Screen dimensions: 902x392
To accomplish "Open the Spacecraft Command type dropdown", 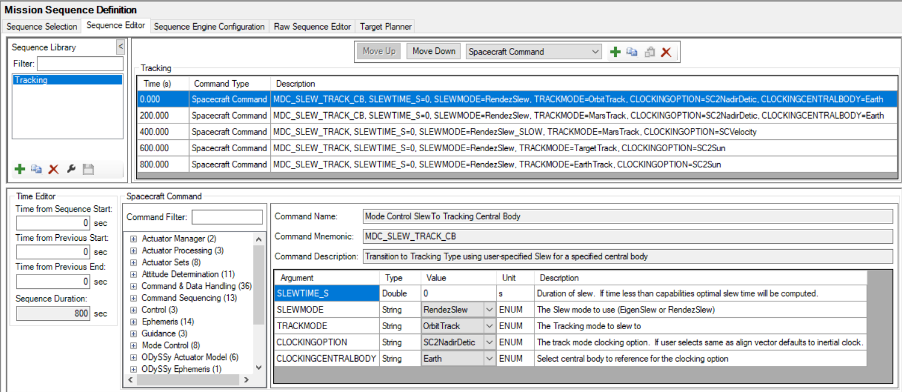I will coord(596,52).
